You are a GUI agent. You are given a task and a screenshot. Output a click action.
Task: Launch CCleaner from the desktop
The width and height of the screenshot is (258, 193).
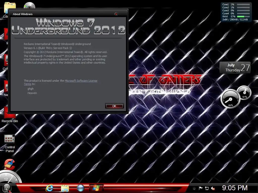(x=10, y=164)
